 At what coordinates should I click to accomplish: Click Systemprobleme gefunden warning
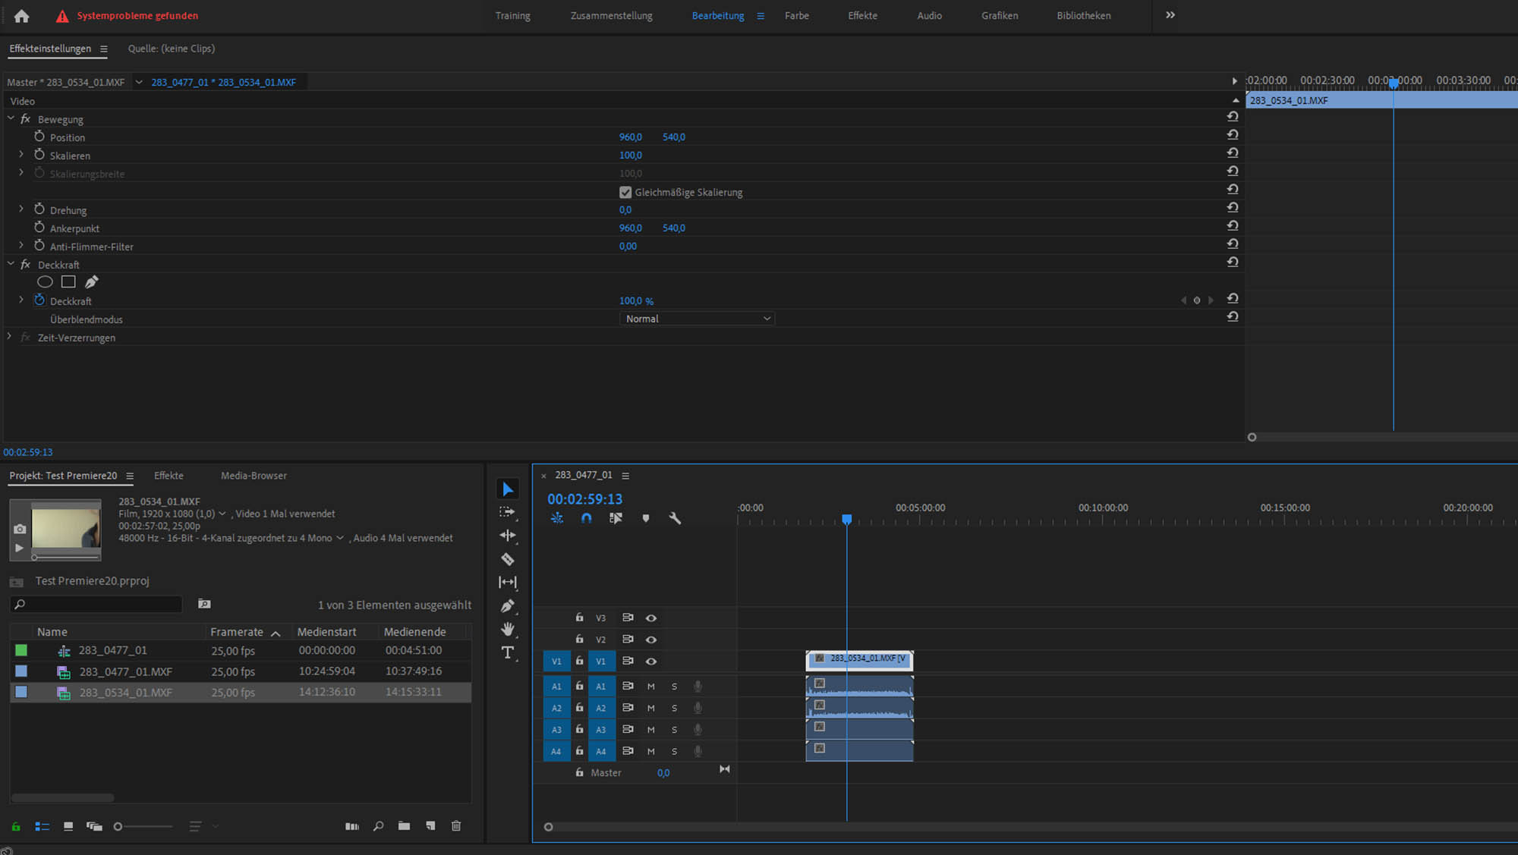137,16
